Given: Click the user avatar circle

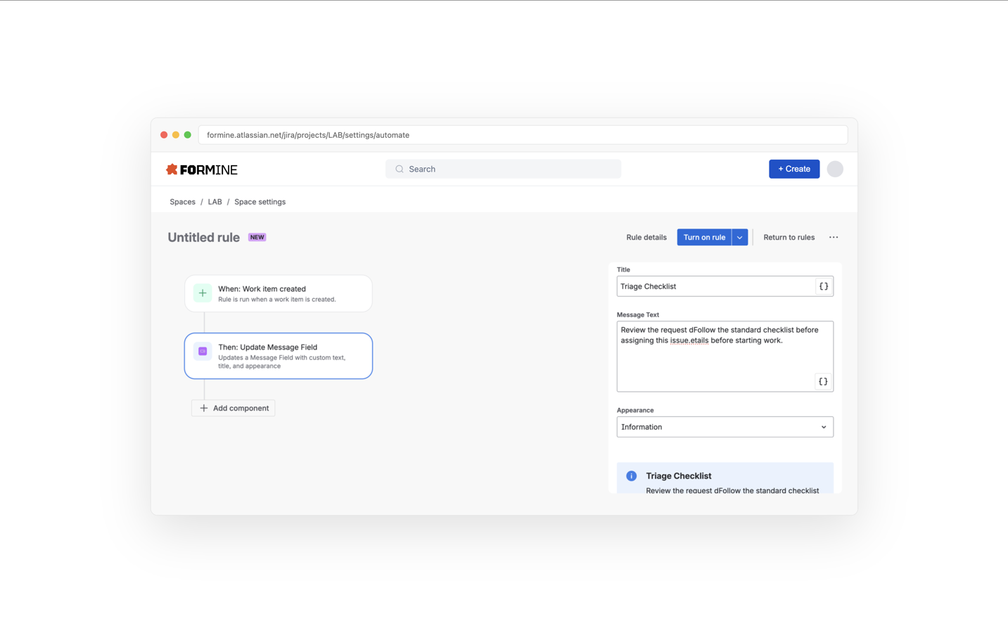Looking at the screenshot, I should [834, 169].
